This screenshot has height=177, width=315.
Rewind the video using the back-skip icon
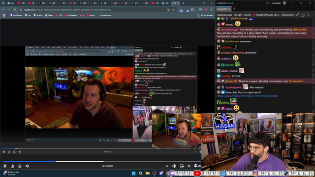(12, 166)
